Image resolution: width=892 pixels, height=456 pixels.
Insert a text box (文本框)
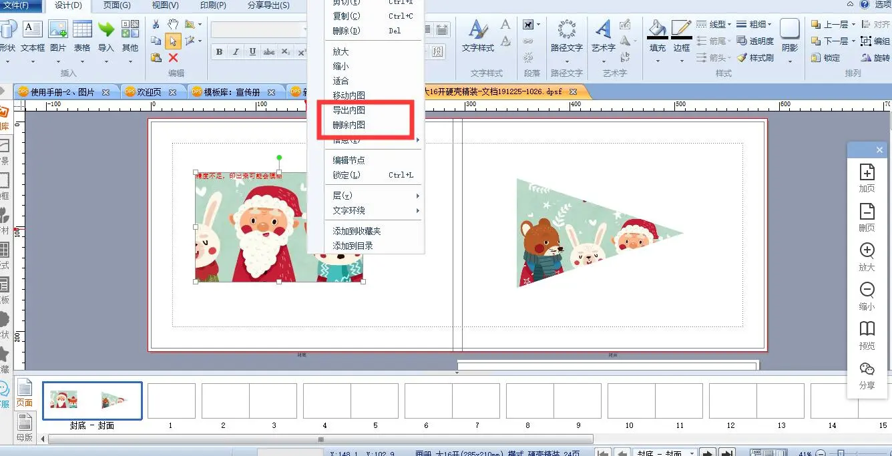(33, 37)
